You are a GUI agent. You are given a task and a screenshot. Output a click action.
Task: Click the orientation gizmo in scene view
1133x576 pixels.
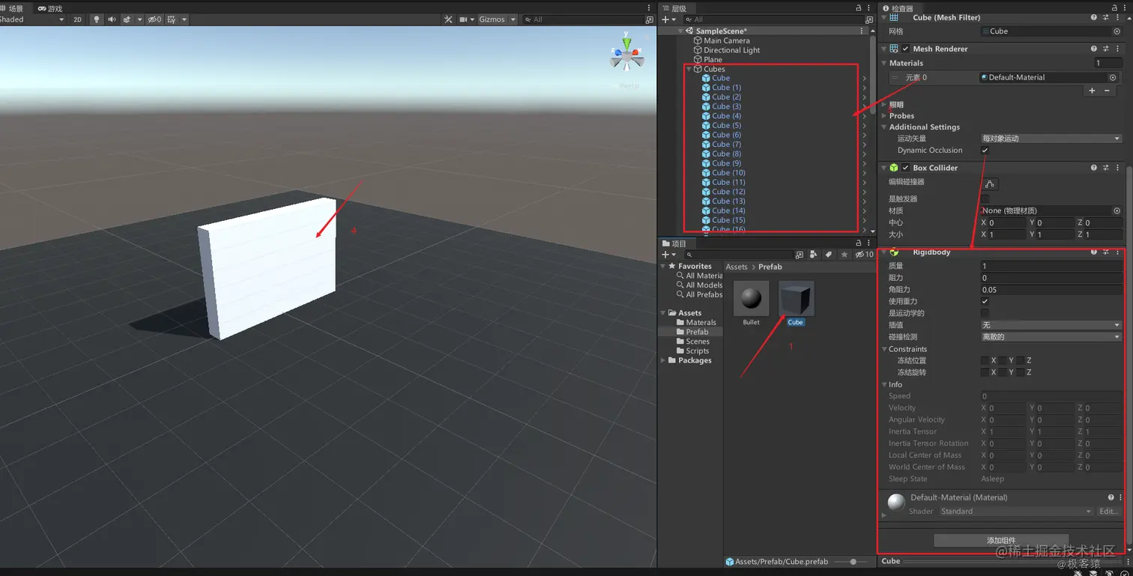[626, 53]
